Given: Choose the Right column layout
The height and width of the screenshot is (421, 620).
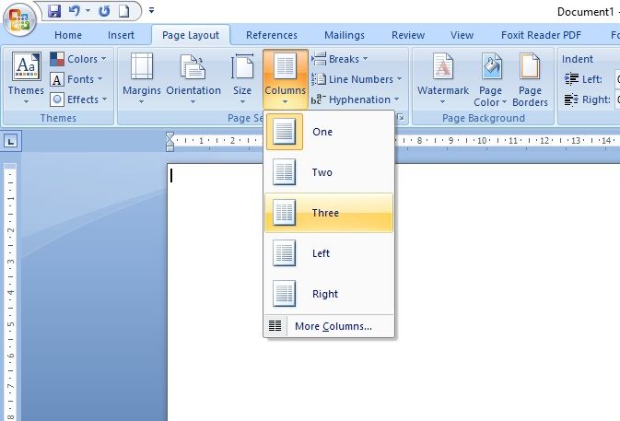Looking at the screenshot, I should pyautogui.click(x=329, y=294).
